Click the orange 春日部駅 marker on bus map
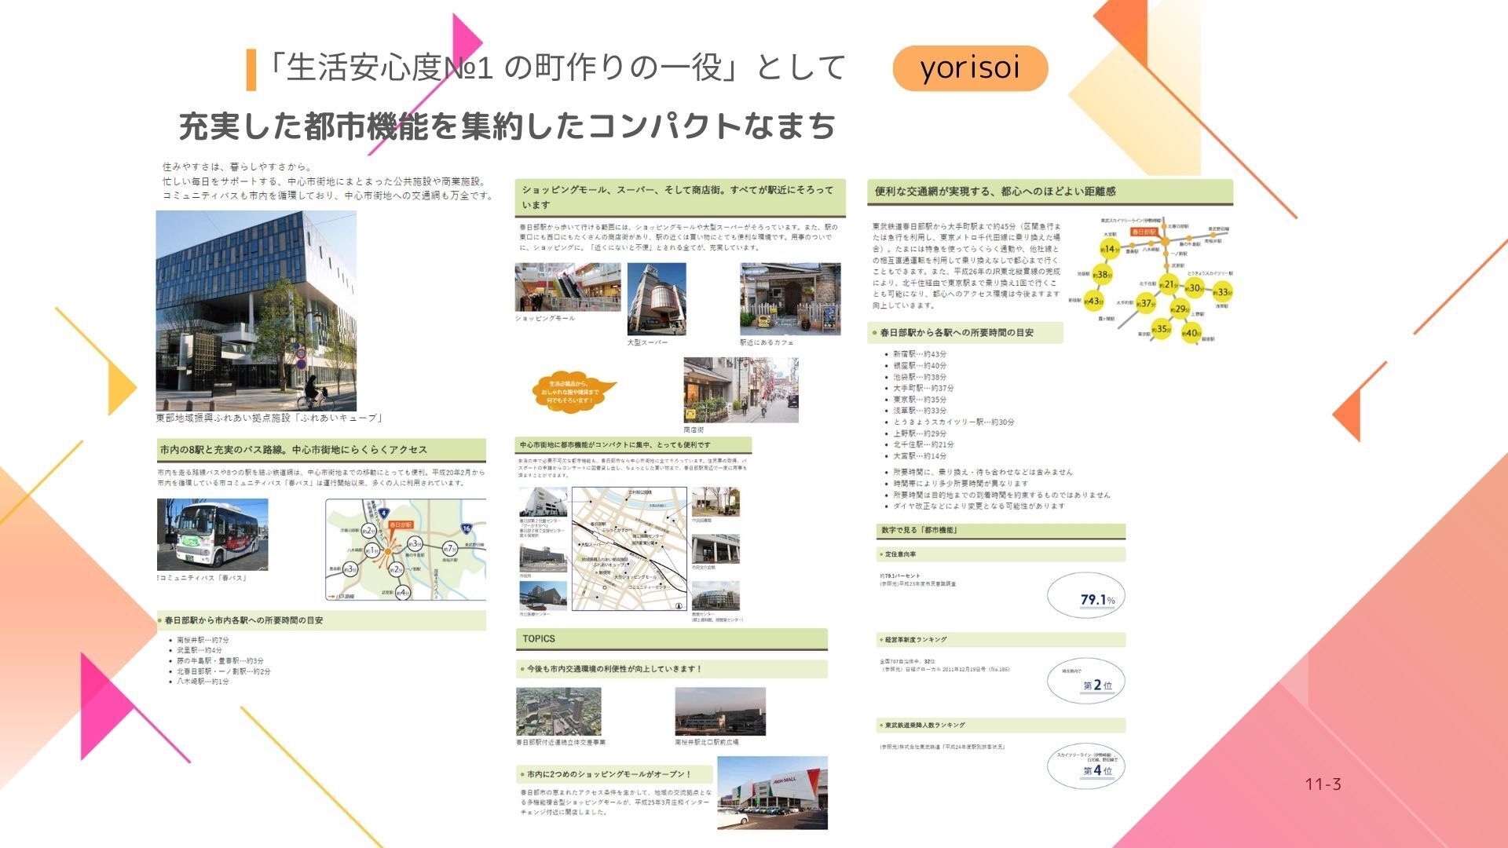The image size is (1508, 848). click(x=401, y=525)
